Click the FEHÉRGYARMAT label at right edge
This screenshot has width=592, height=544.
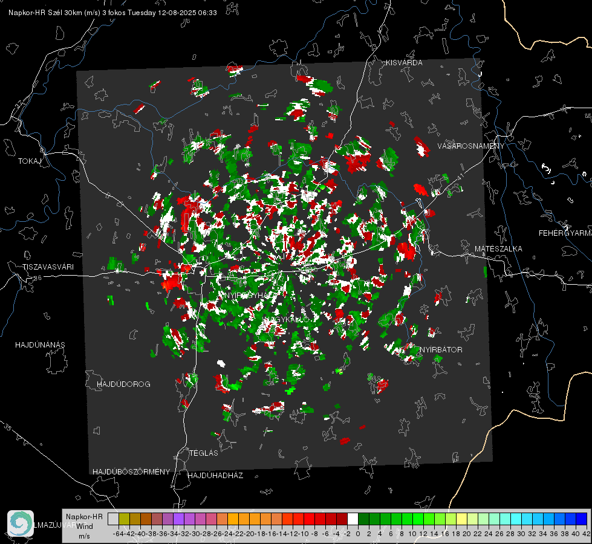(565, 233)
